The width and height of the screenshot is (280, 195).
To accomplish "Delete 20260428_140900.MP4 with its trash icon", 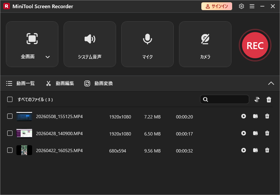I will tap(267, 133).
